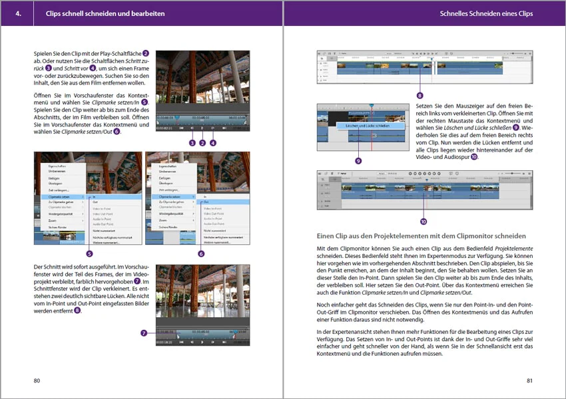566x399 pixels.
Task: Click the Video 1 track header in lower timeline
Action: [x=329, y=186]
